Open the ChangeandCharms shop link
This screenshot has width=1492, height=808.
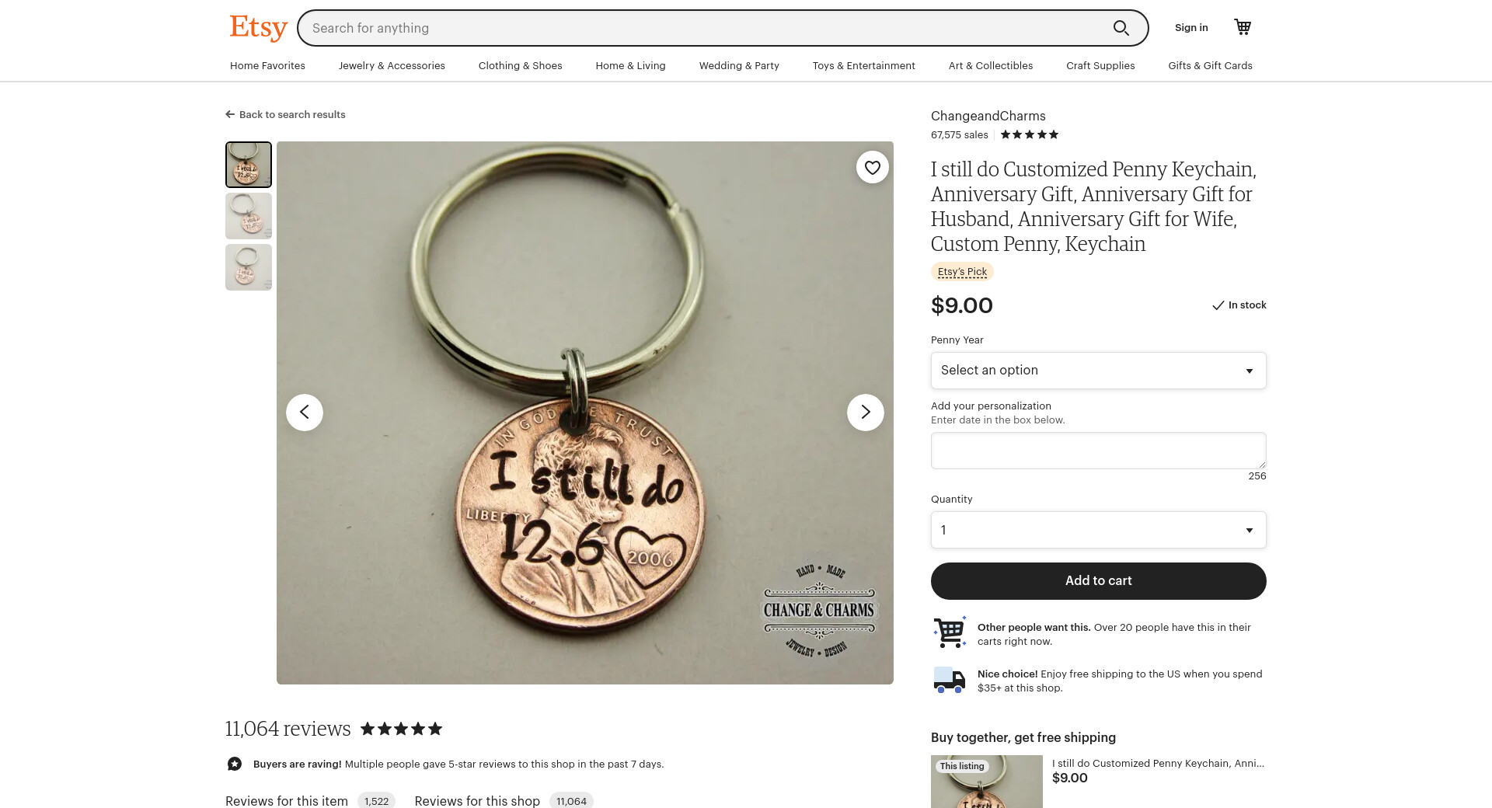coord(988,116)
